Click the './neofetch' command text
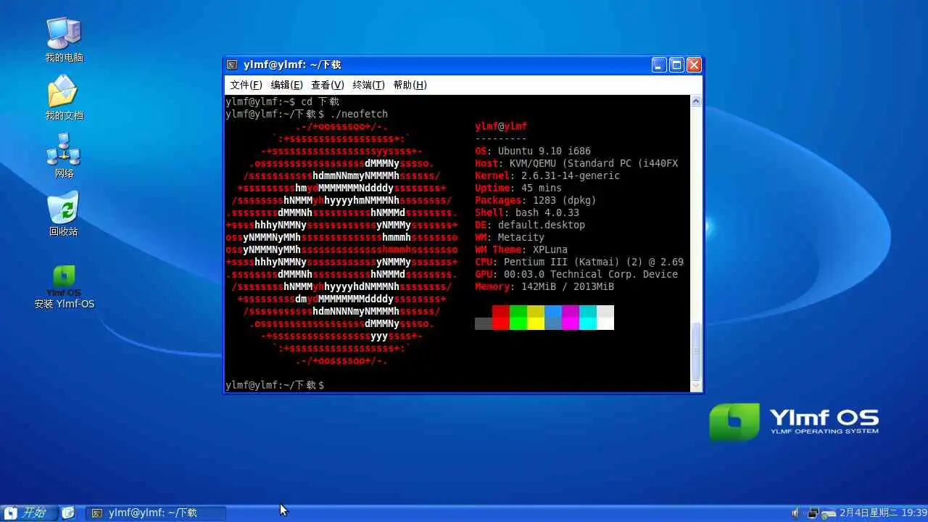The width and height of the screenshot is (928, 522). [359, 114]
